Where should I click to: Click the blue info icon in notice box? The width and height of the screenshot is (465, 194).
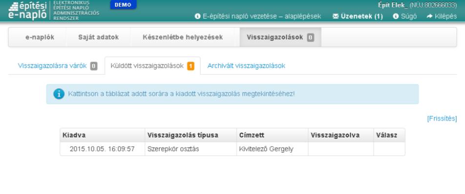click(59, 94)
